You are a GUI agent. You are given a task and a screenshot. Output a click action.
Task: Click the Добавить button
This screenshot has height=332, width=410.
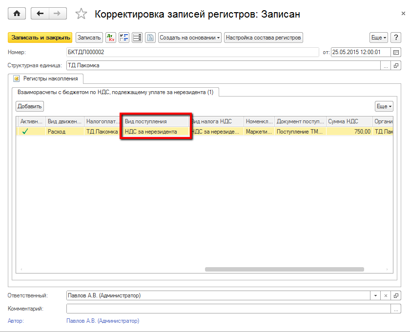30,106
